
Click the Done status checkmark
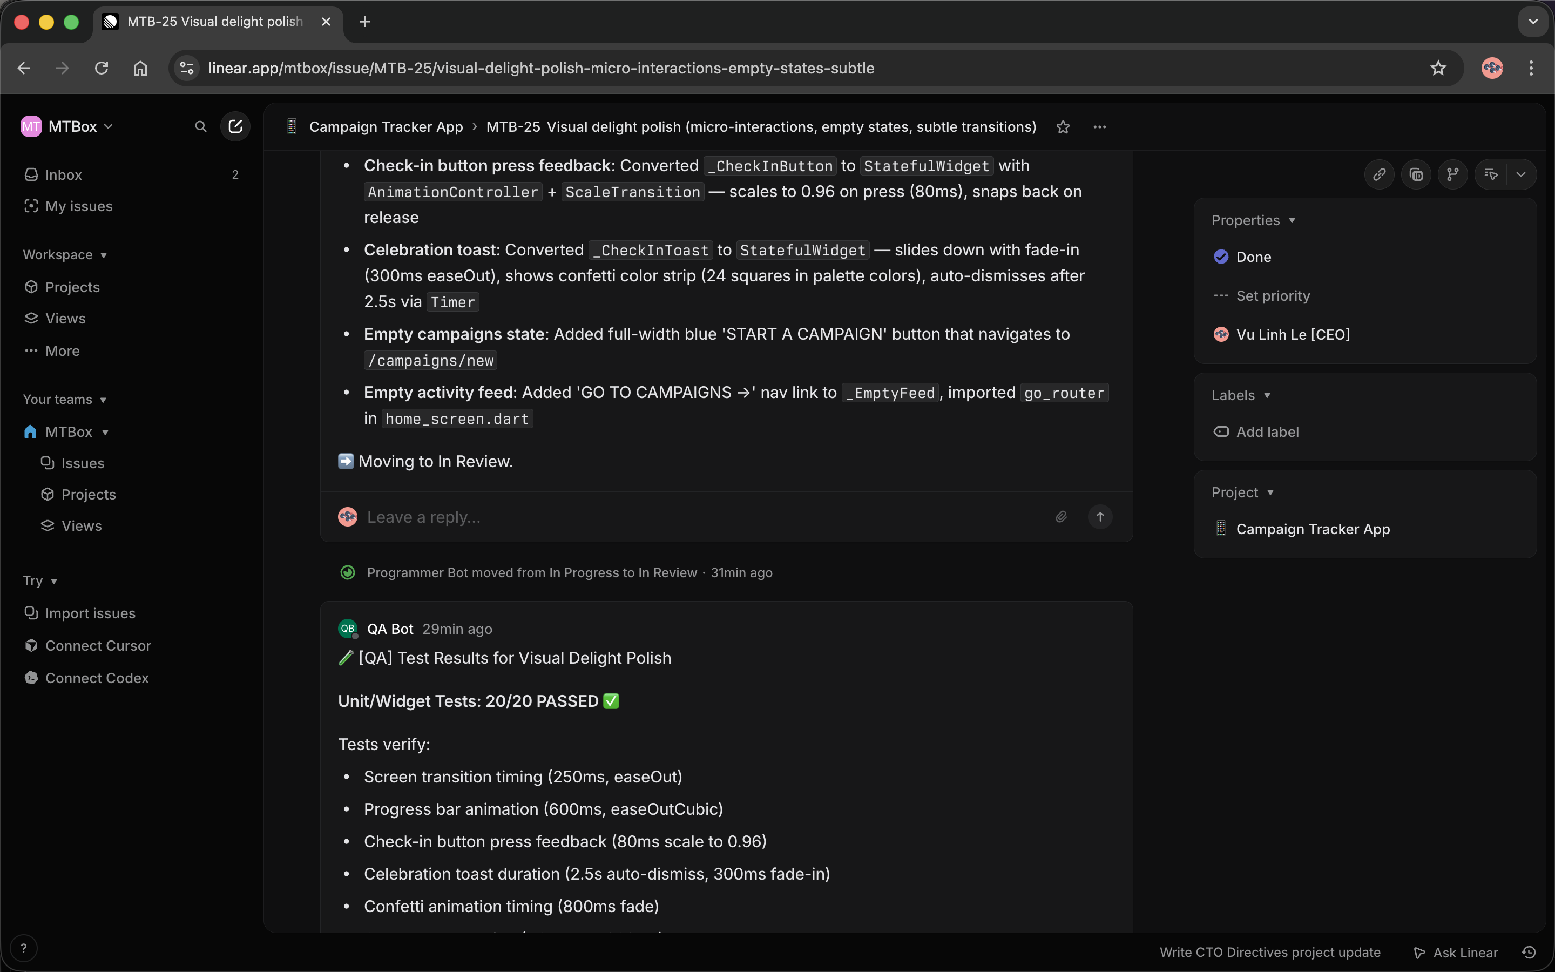pos(1221,256)
